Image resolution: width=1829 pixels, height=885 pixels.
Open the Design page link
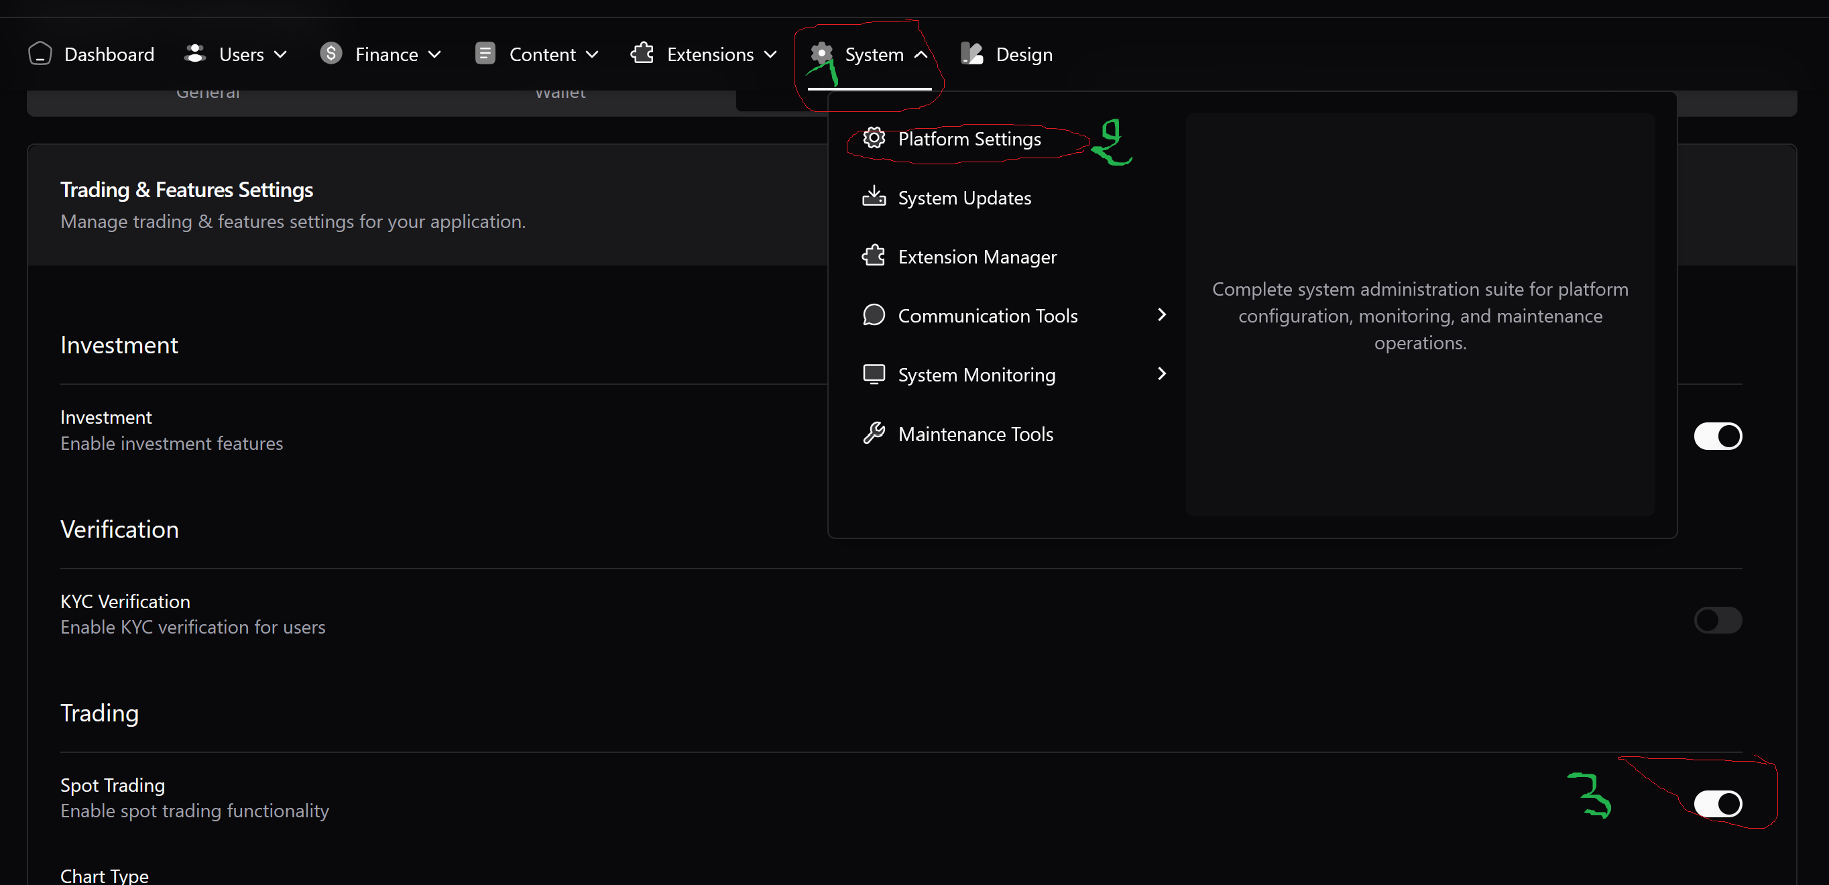pyautogui.click(x=1022, y=55)
